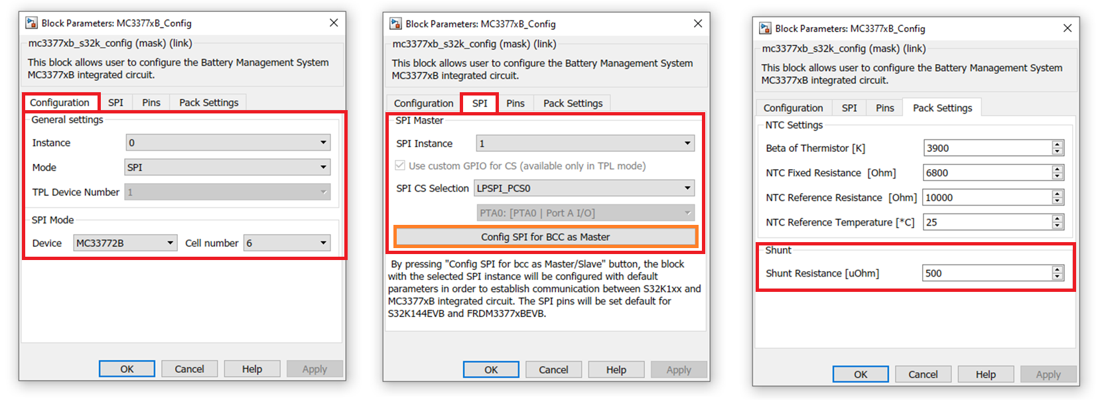Screen dimensions: 1098x400
Task: Open the Device dropdown showing MC33772B
Action: click(x=125, y=243)
